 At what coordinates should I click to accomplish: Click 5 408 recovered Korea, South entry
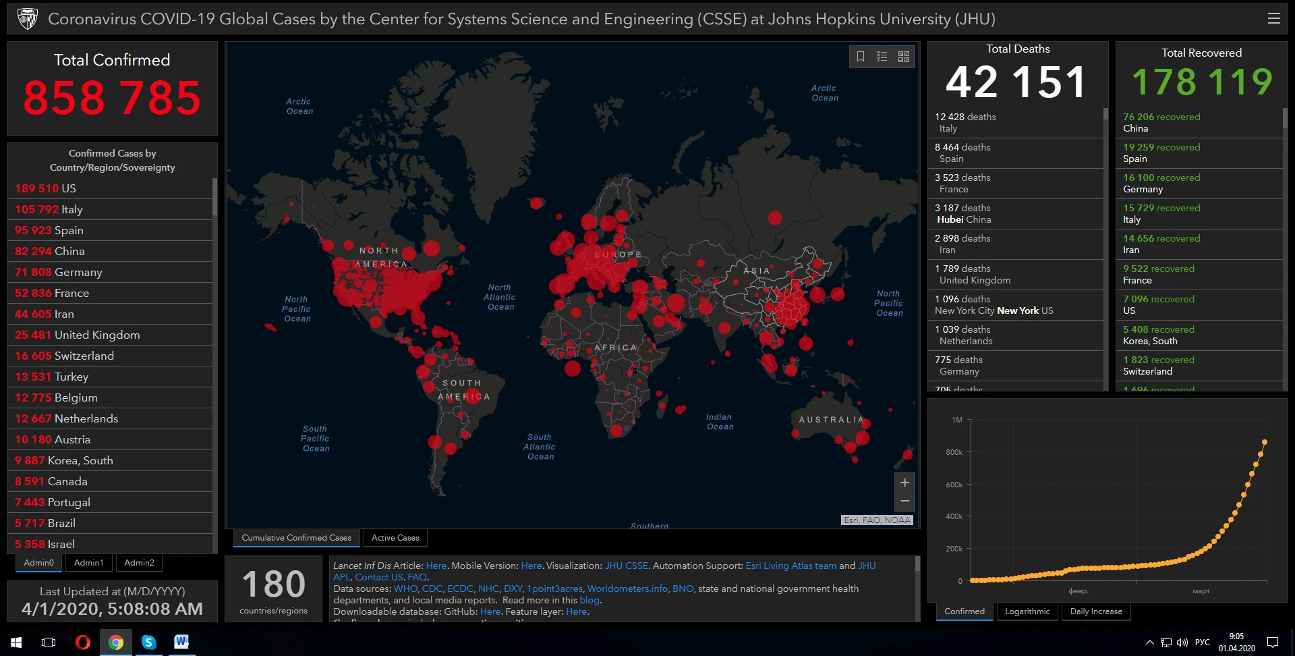1199,335
